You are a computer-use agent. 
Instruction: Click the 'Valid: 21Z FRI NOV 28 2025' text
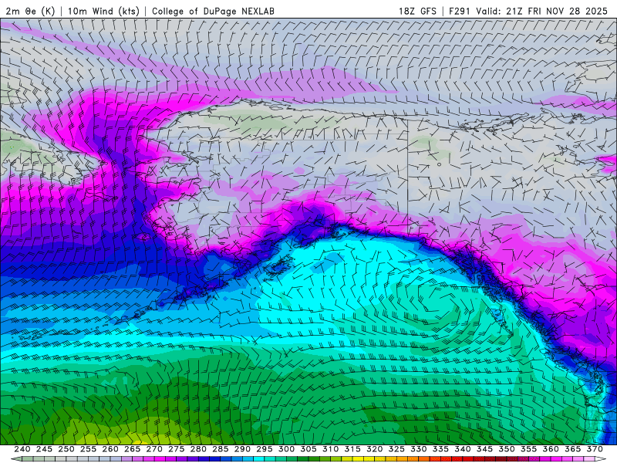click(542, 11)
